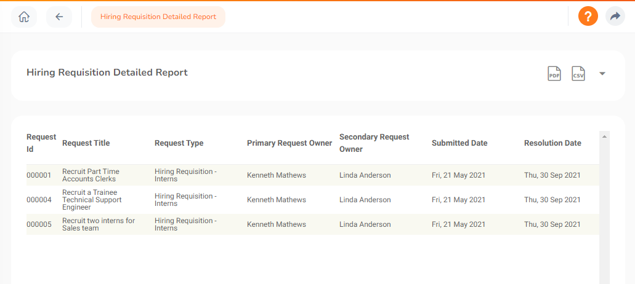Select Hiring Requisition Detailed Report breadcrumb tab
Viewport: 635px width, 284px height.
click(158, 17)
